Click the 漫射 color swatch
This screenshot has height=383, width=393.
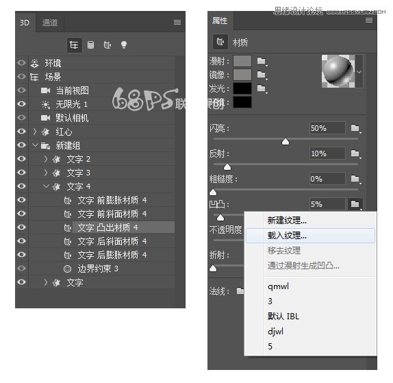click(242, 61)
